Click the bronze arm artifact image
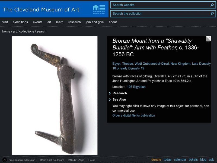The height and width of the screenshot is (163, 217). tap(55, 96)
